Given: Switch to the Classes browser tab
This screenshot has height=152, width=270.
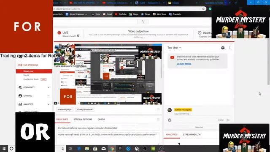Looking at the screenshot, I should pyautogui.click(x=183, y=3).
